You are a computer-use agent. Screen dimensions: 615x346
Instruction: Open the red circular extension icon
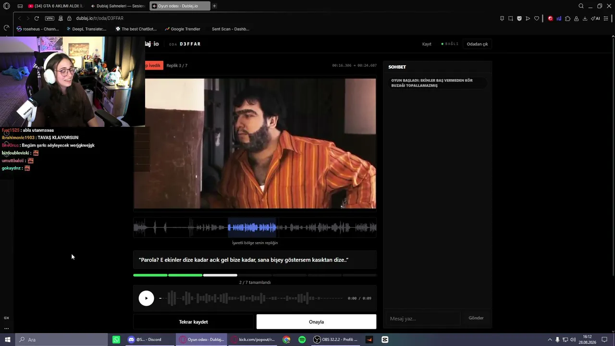(x=550, y=18)
